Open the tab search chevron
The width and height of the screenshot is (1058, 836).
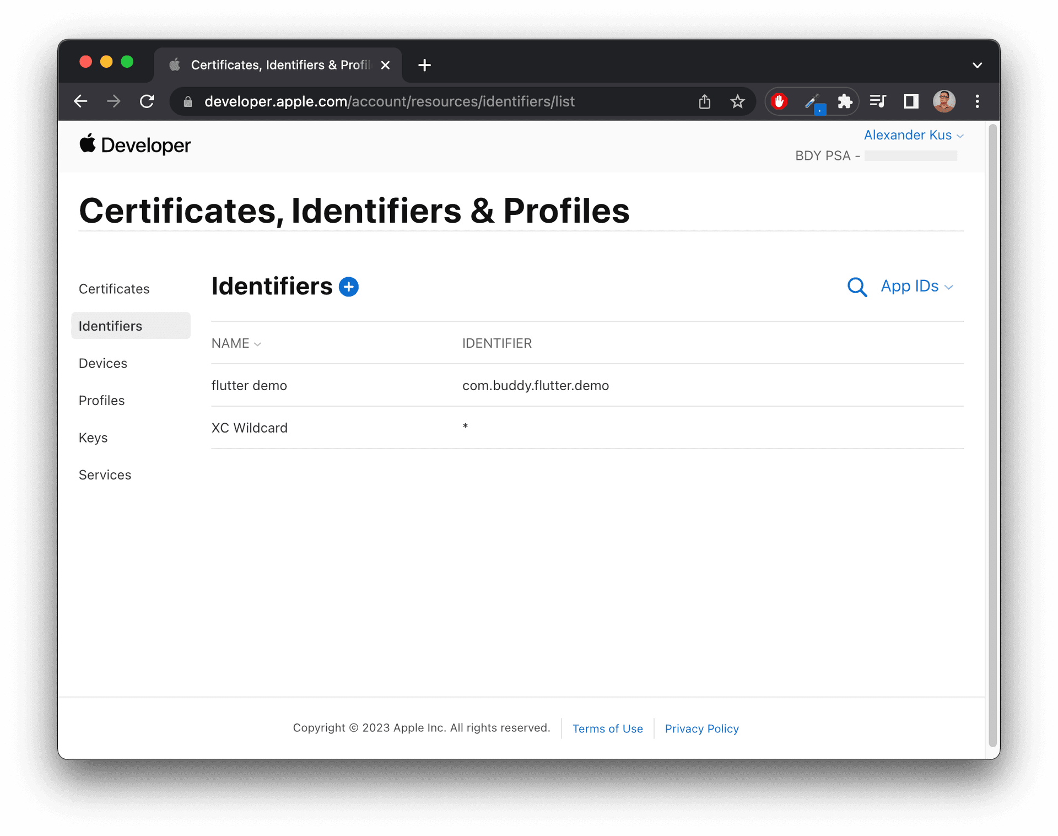pos(977,65)
